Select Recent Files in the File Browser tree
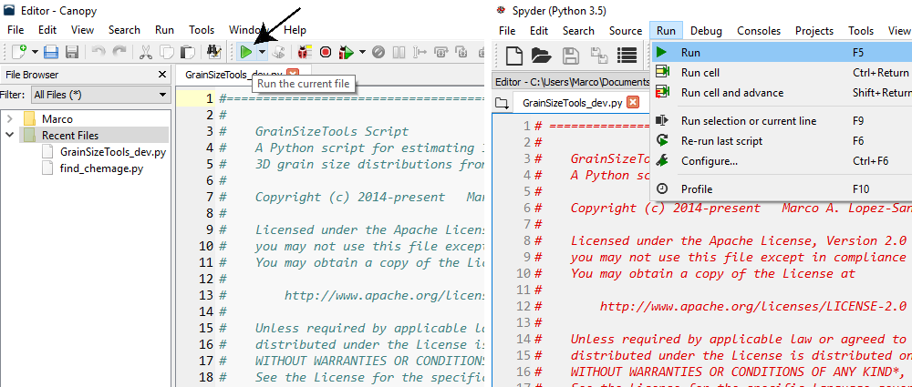912x387 pixels. (70, 136)
